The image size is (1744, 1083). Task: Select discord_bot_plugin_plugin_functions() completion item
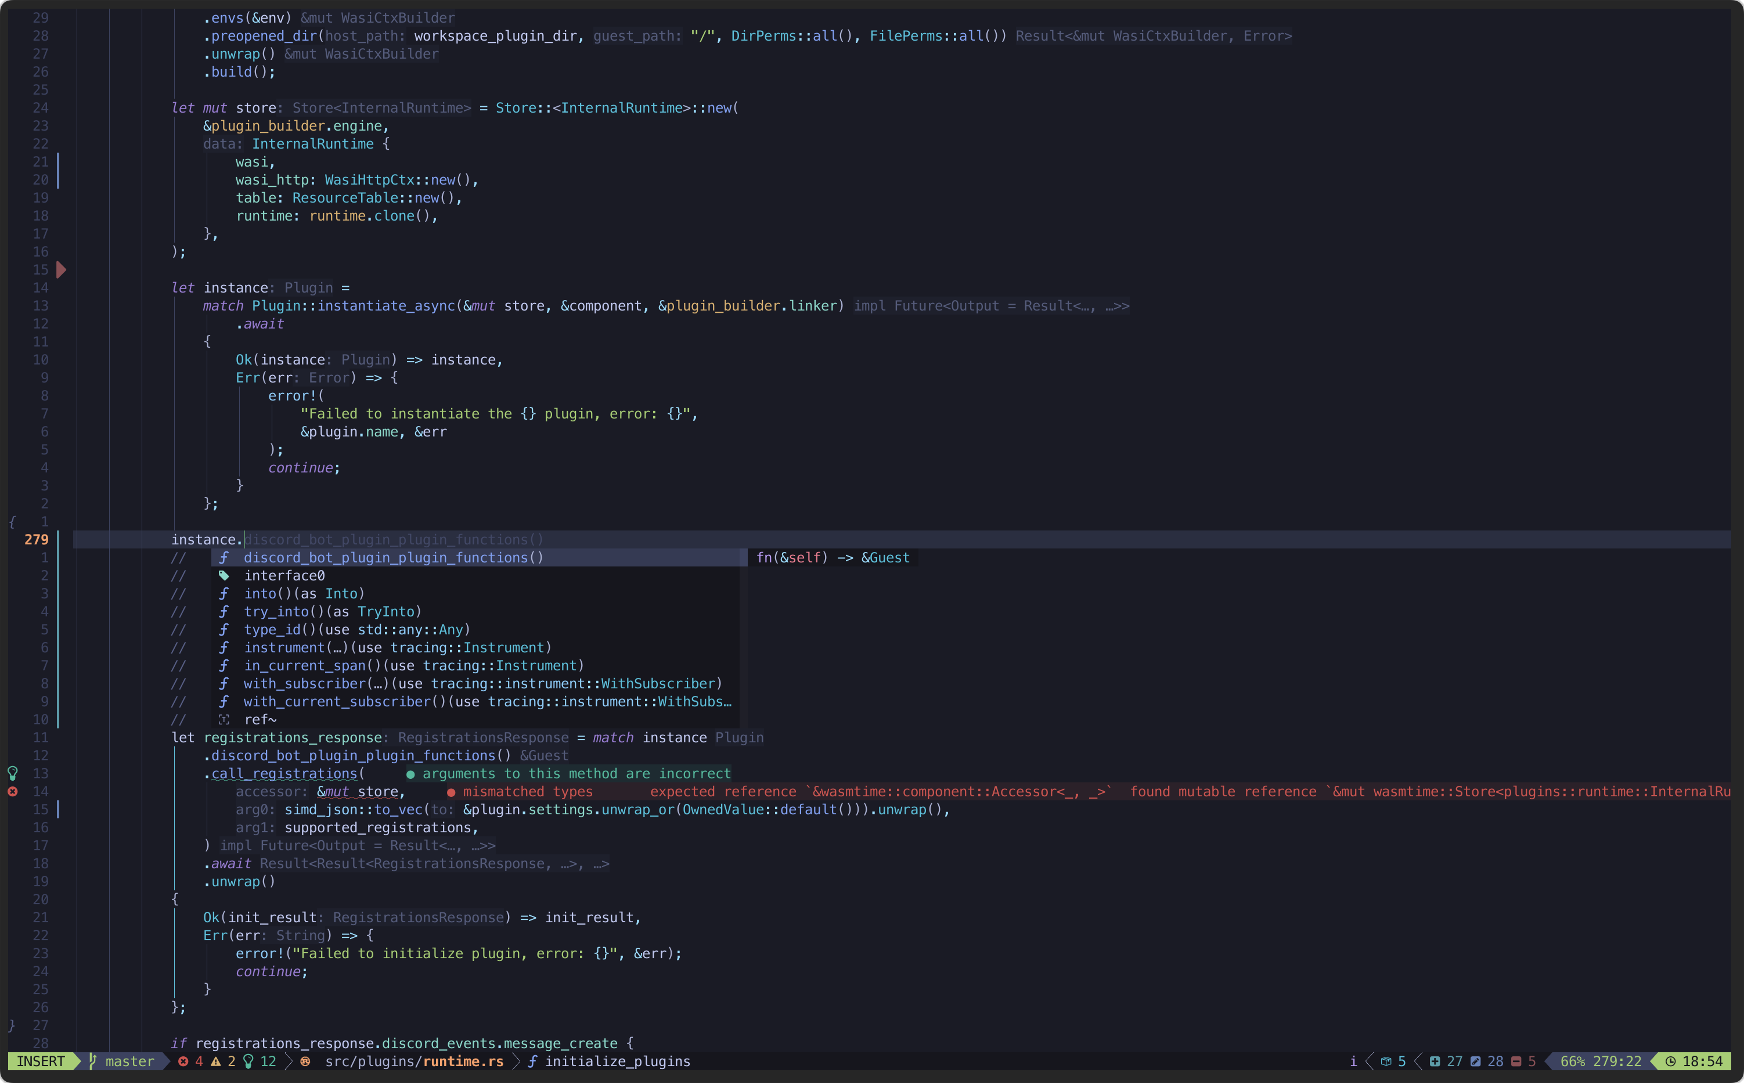[394, 557]
